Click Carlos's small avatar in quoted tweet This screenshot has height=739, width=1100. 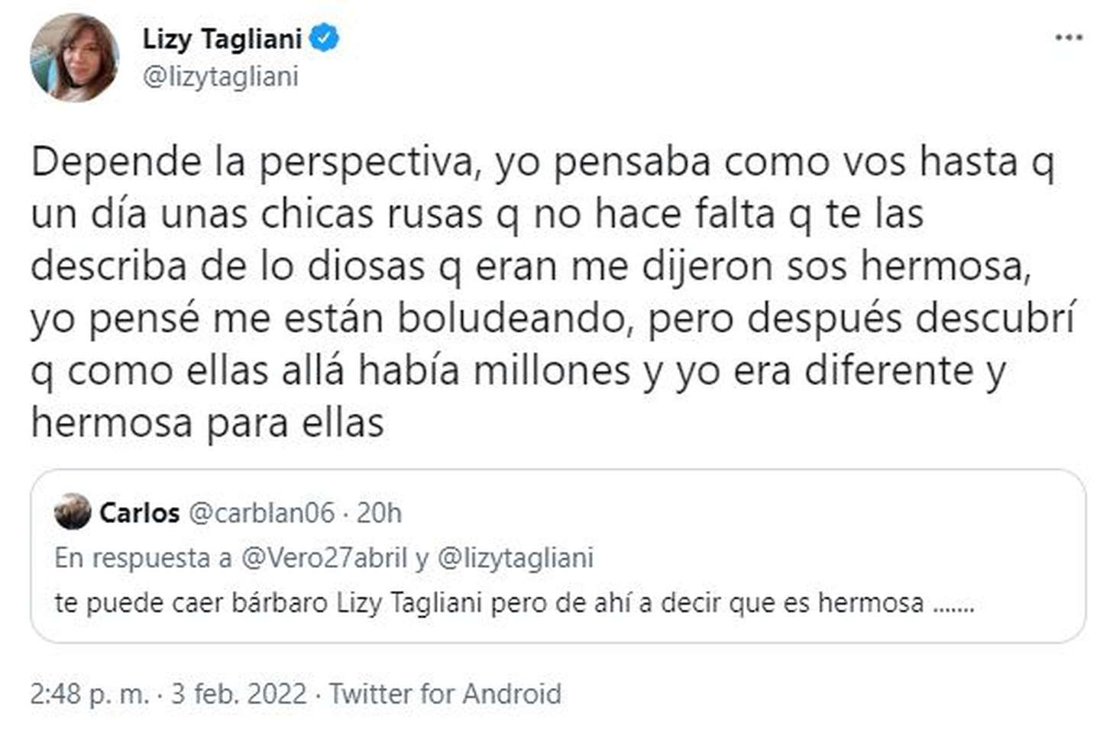[73, 512]
